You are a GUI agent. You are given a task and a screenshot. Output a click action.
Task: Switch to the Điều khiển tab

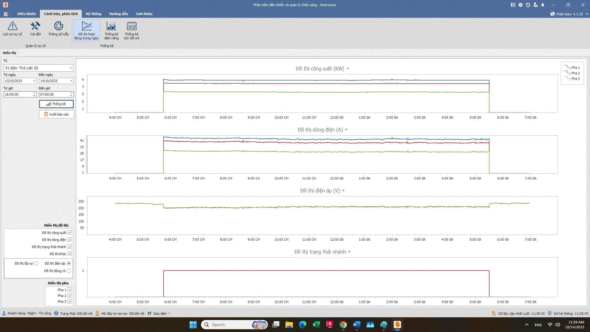click(26, 14)
